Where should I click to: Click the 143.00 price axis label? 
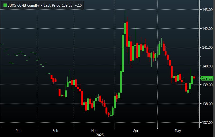pyautogui.click(x=207, y=10)
